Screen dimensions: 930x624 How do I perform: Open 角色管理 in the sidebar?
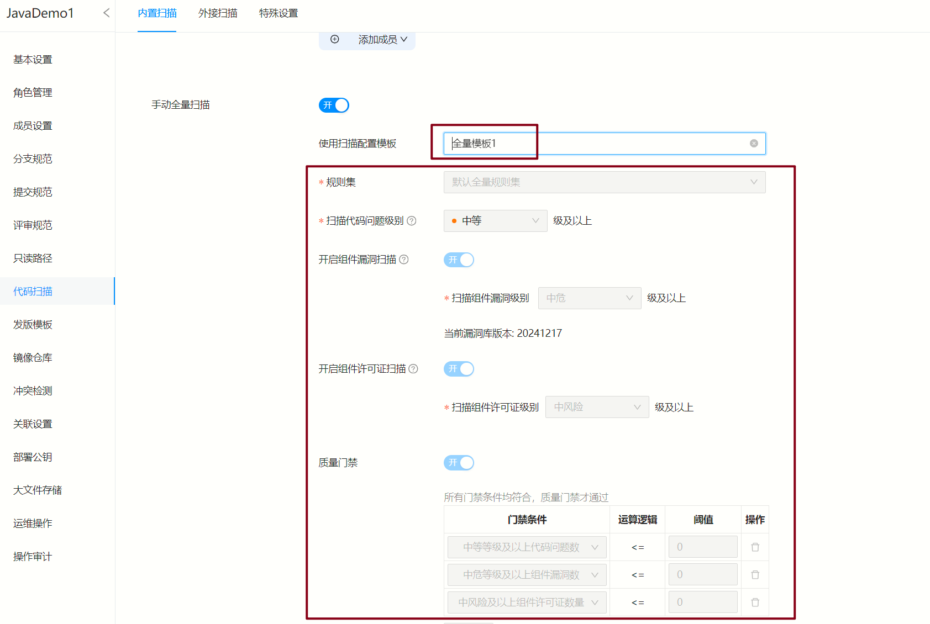[x=33, y=93]
